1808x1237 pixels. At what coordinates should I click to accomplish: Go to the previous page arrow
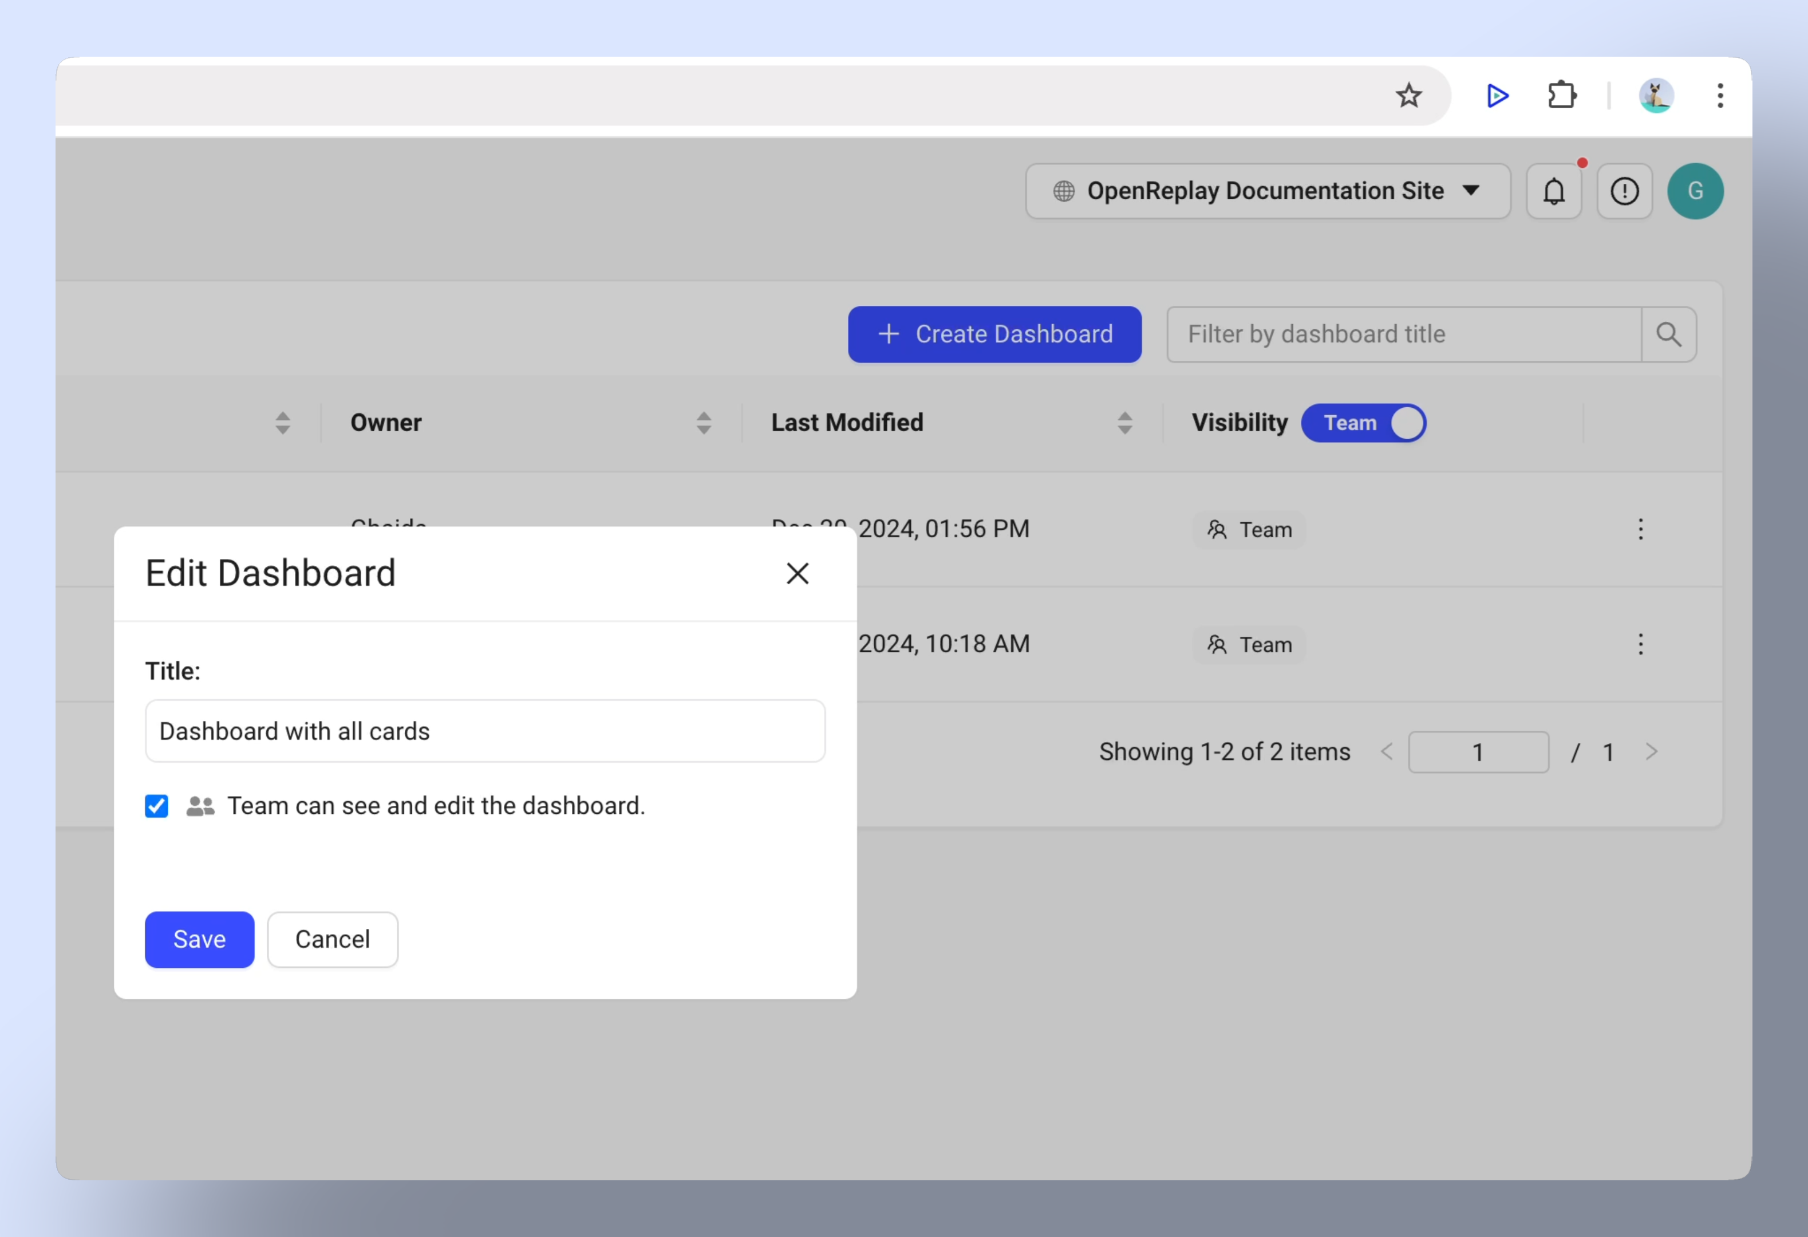click(x=1386, y=753)
